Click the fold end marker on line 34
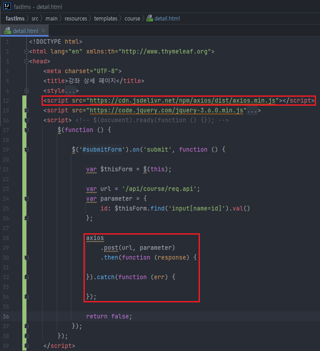The height and width of the screenshot is (351, 320). click(x=26, y=297)
